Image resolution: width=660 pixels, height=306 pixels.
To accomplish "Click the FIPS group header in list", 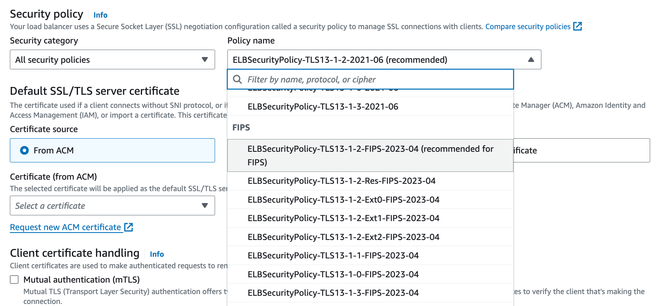I will coord(241,128).
